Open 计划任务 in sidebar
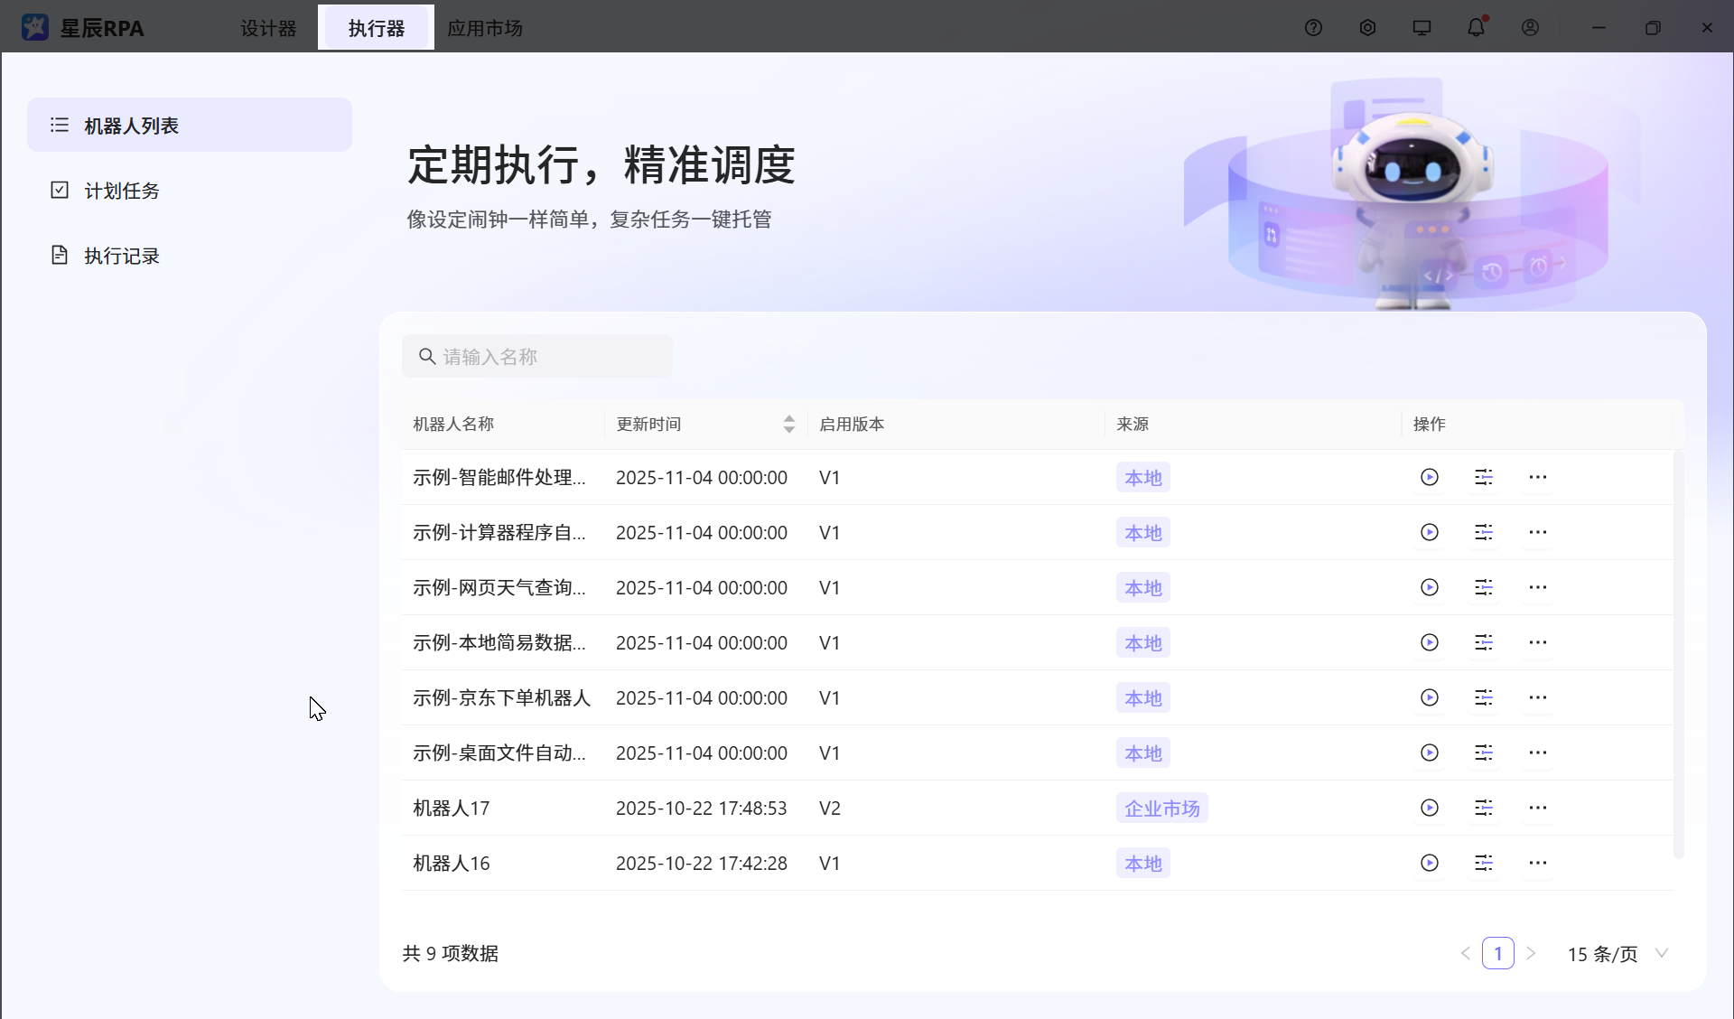 (122, 191)
